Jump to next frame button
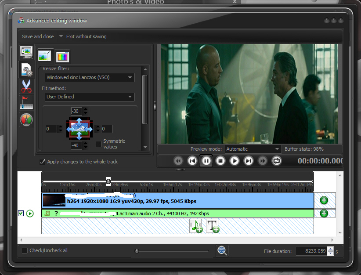 click(x=249, y=161)
